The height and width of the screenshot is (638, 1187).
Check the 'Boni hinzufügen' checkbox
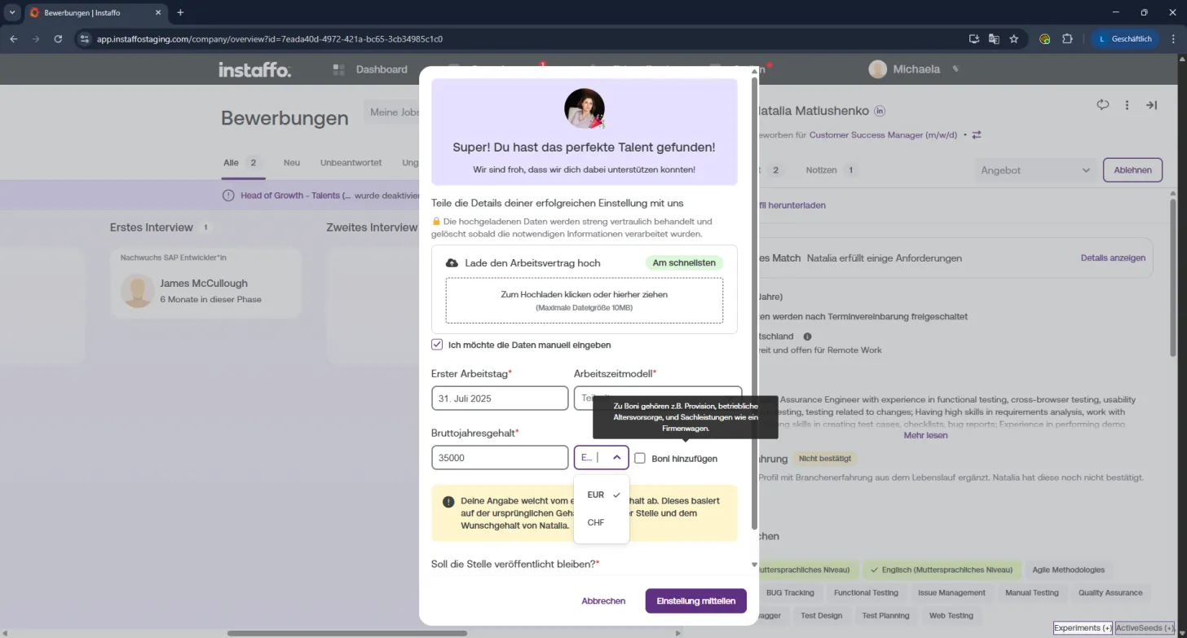tap(640, 458)
